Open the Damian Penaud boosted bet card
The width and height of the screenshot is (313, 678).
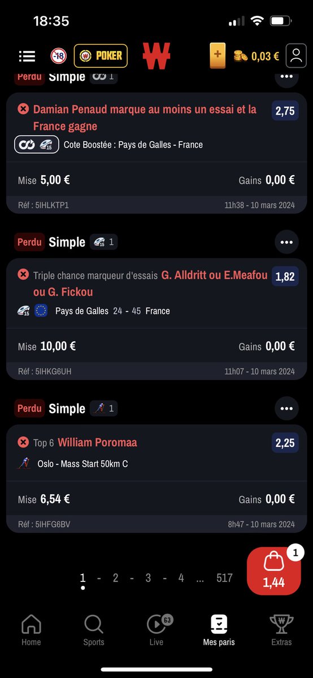pyautogui.click(x=156, y=153)
